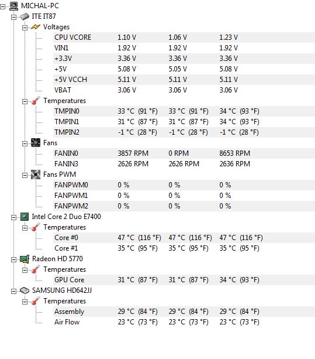
Task: Collapse the Radeon HD 5770 node
Action: coord(13,260)
